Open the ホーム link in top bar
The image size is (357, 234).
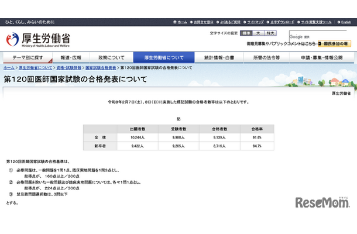click(x=182, y=22)
